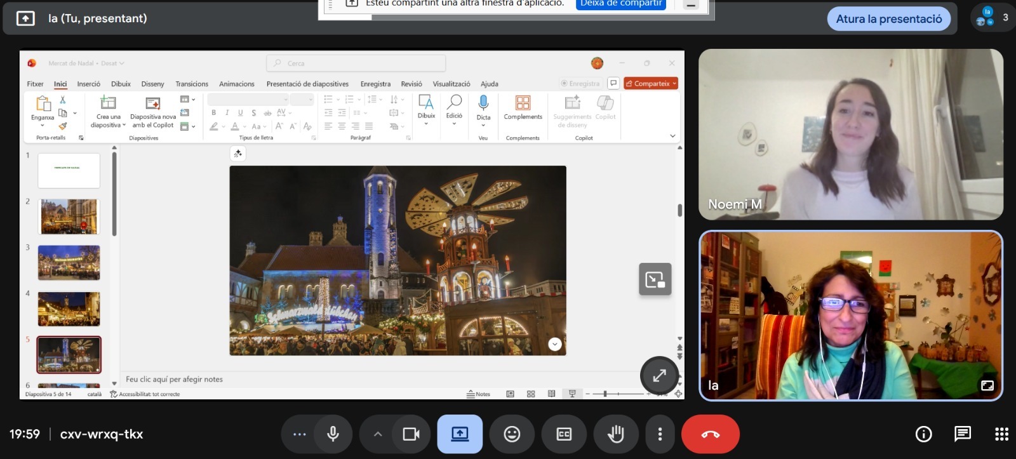The height and width of the screenshot is (459, 1016).
Task: Expand audio and video settings chevron
Action: pos(378,434)
